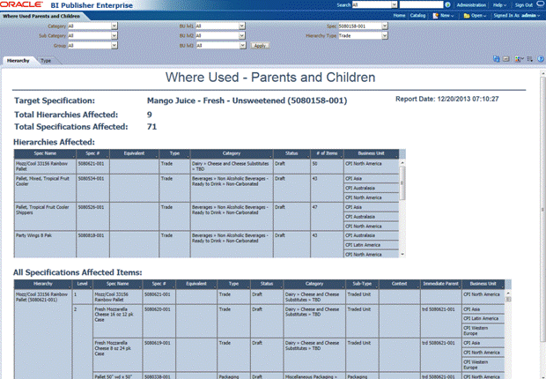Image resolution: width=546 pixels, height=379 pixels.
Task: Open the Help menu
Action: coord(499,5)
